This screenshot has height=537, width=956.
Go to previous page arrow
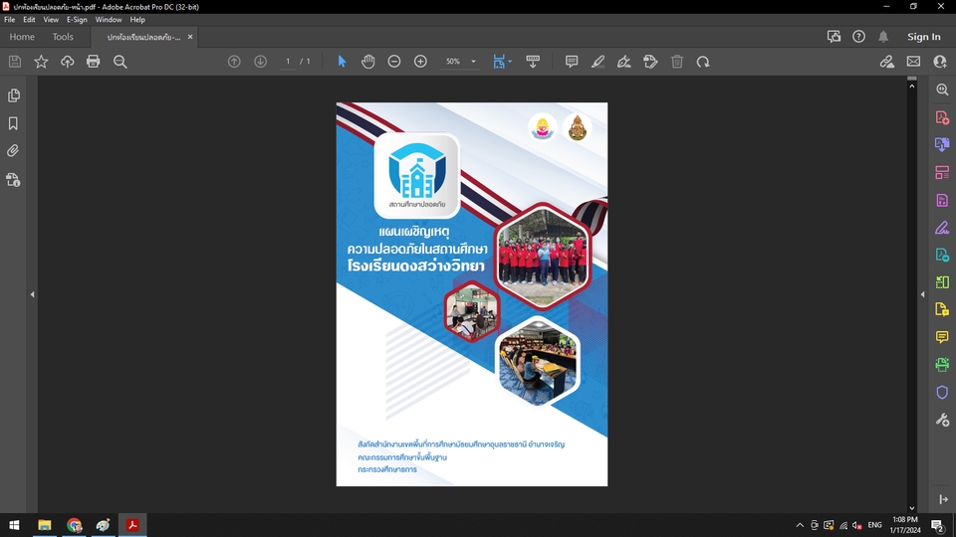point(234,62)
